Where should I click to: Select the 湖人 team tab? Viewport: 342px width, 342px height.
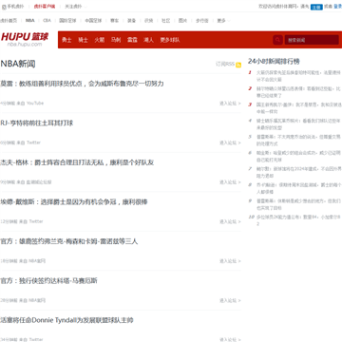148,40
